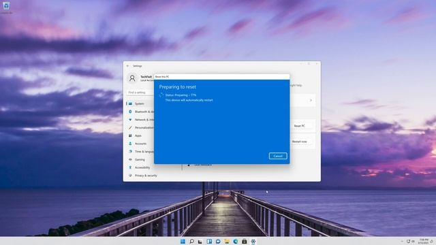Click the Preparing to reset heading
This screenshot has width=436, height=245.
(x=177, y=87)
